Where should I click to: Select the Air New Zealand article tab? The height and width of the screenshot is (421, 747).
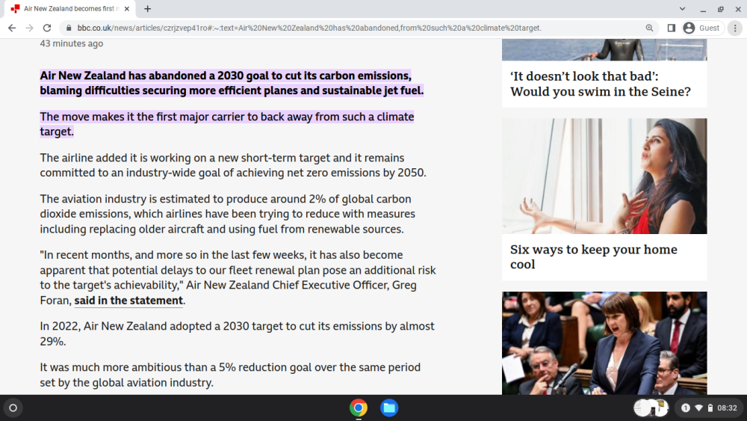(x=69, y=8)
